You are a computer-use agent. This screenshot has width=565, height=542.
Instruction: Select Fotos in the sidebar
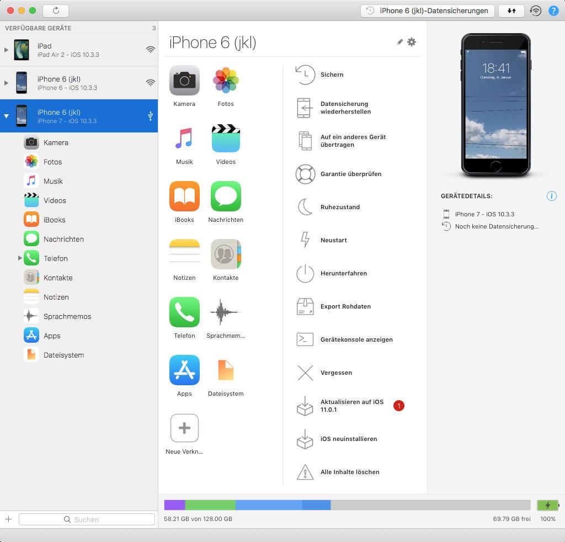click(x=79, y=162)
